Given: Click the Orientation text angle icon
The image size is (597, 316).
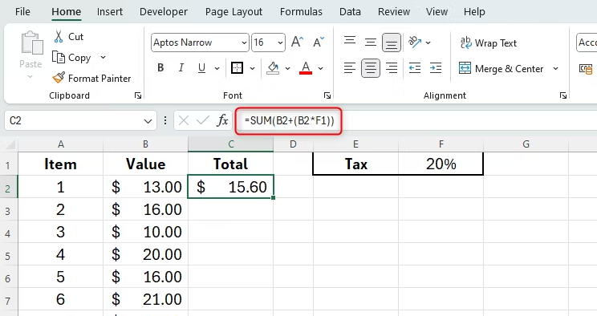Looking at the screenshot, I should pyautogui.click(x=415, y=42).
